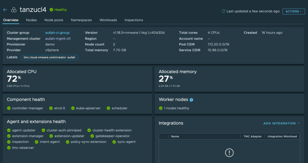Go to the Workloads tab
Screen dimensions: 308x163
108,20
